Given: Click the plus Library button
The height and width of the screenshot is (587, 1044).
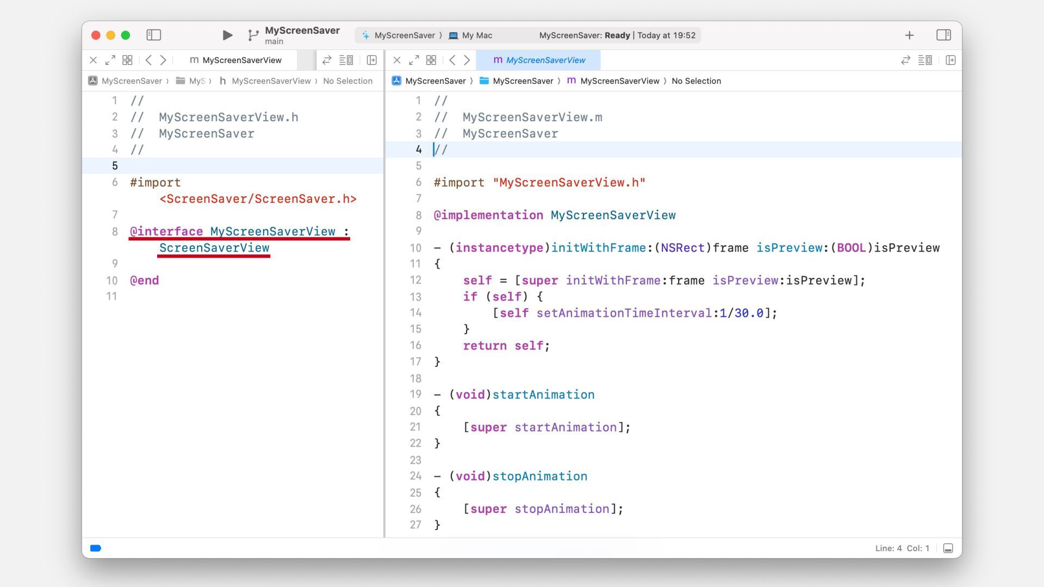Looking at the screenshot, I should 909,35.
